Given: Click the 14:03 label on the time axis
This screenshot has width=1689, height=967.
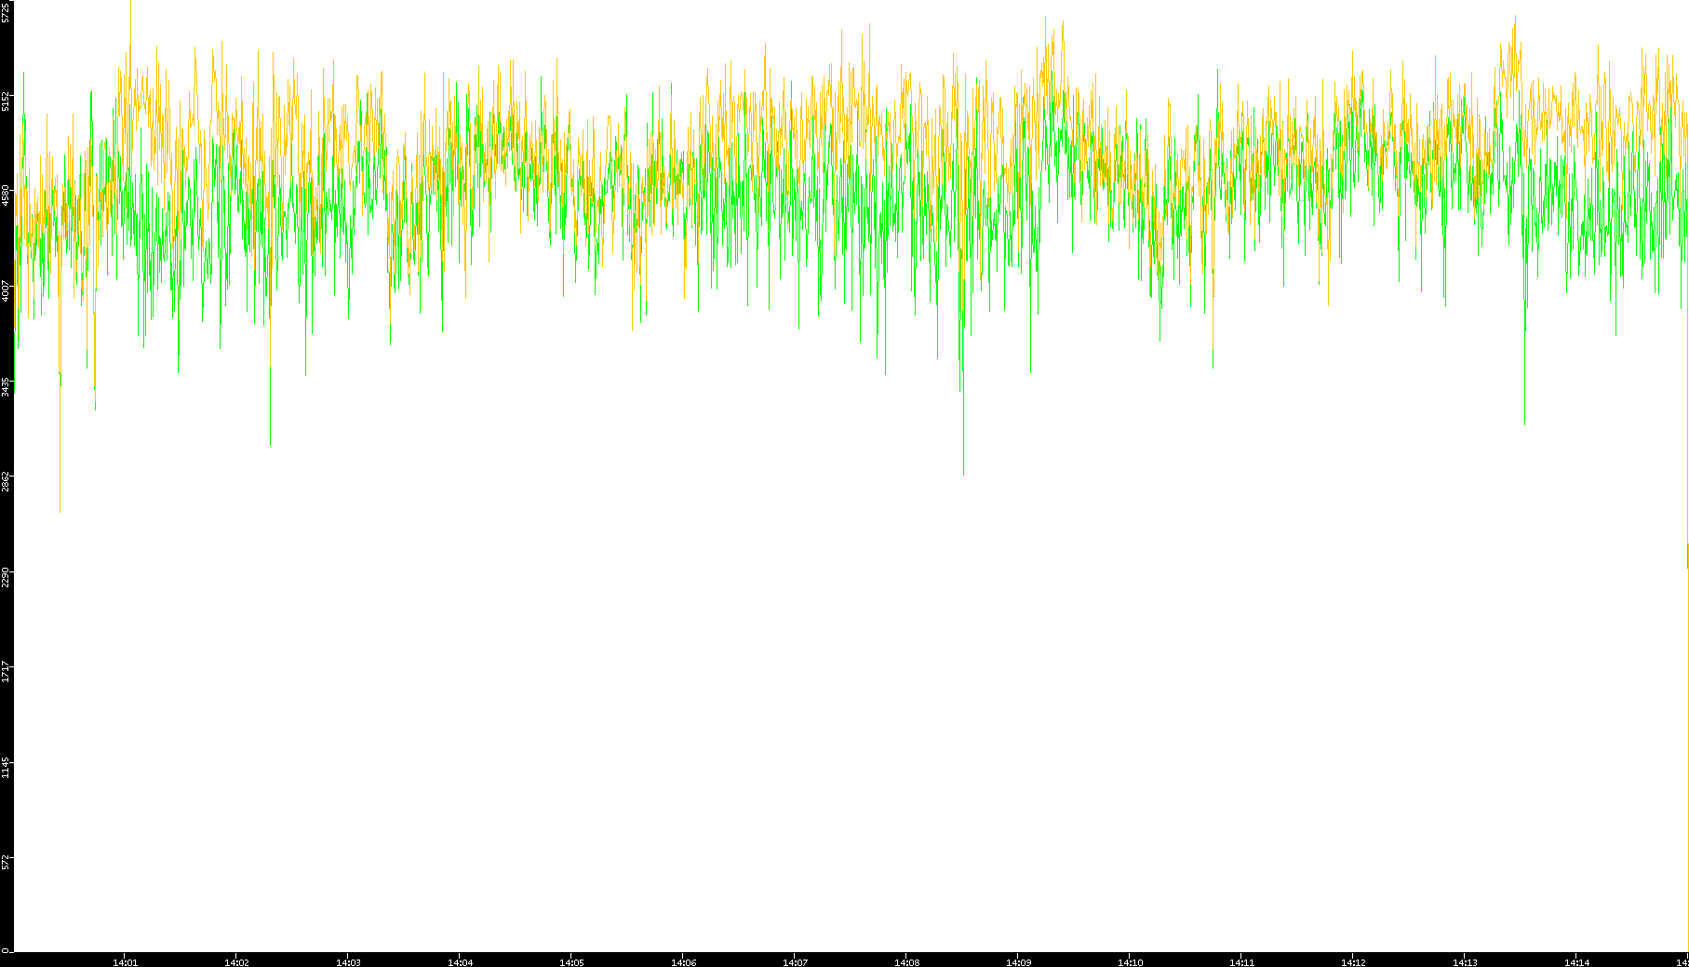Looking at the screenshot, I should (348, 962).
